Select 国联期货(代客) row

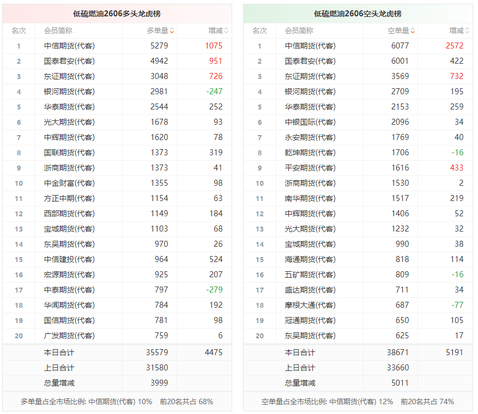point(117,153)
